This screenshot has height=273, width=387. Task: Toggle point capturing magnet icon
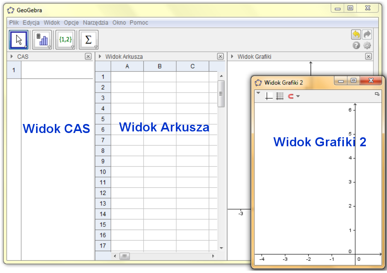[x=291, y=96]
